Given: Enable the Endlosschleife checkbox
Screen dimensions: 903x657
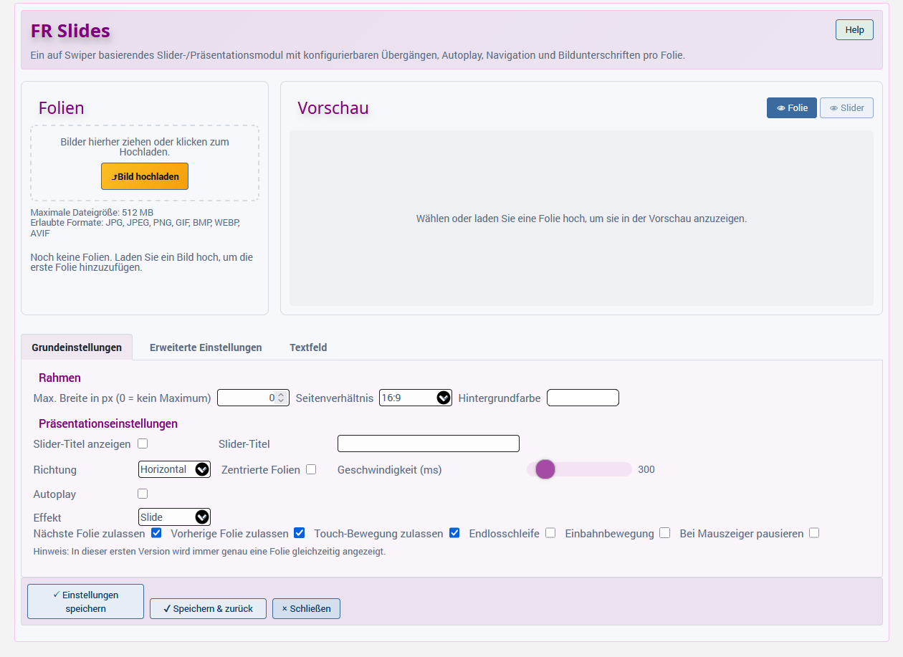Looking at the screenshot, I should coord(550,533).
